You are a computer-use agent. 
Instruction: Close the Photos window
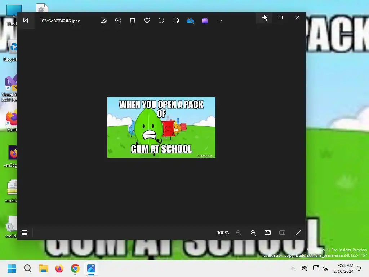297,18
